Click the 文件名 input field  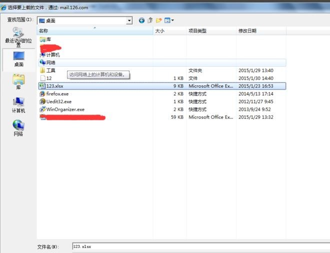[x=200, y=246]
